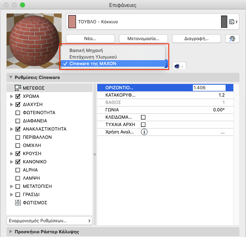The height and width of the screenshot is (237, 246).
Task: Click the Νέα... button
Action: click(x=90, y=38)
